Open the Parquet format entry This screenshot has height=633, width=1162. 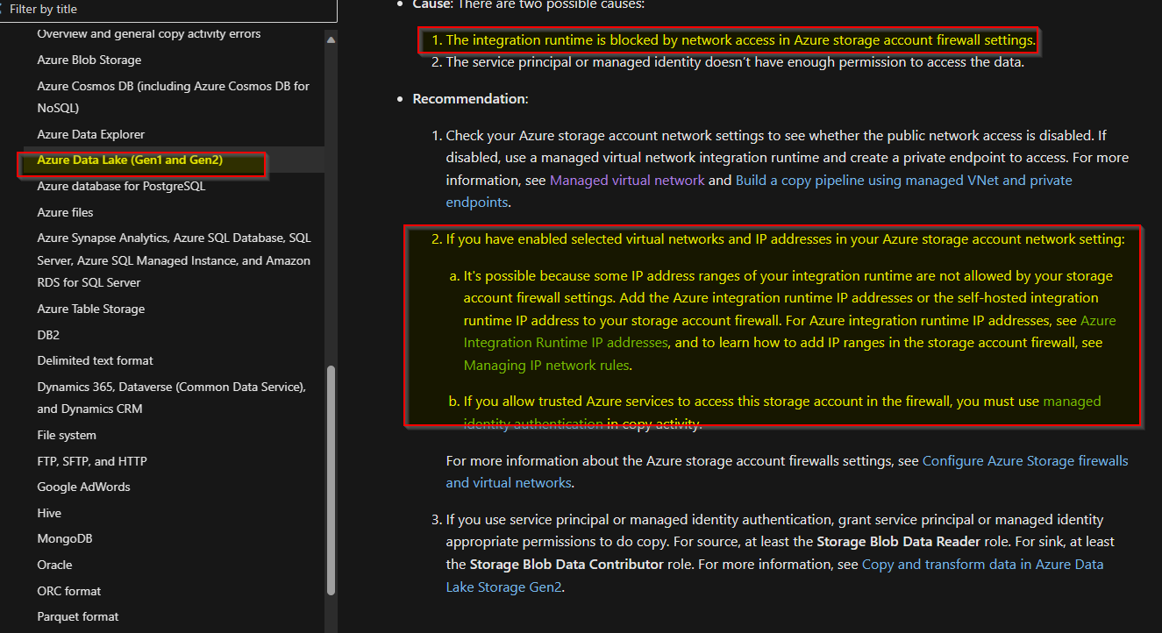click(x=78, y=617)
